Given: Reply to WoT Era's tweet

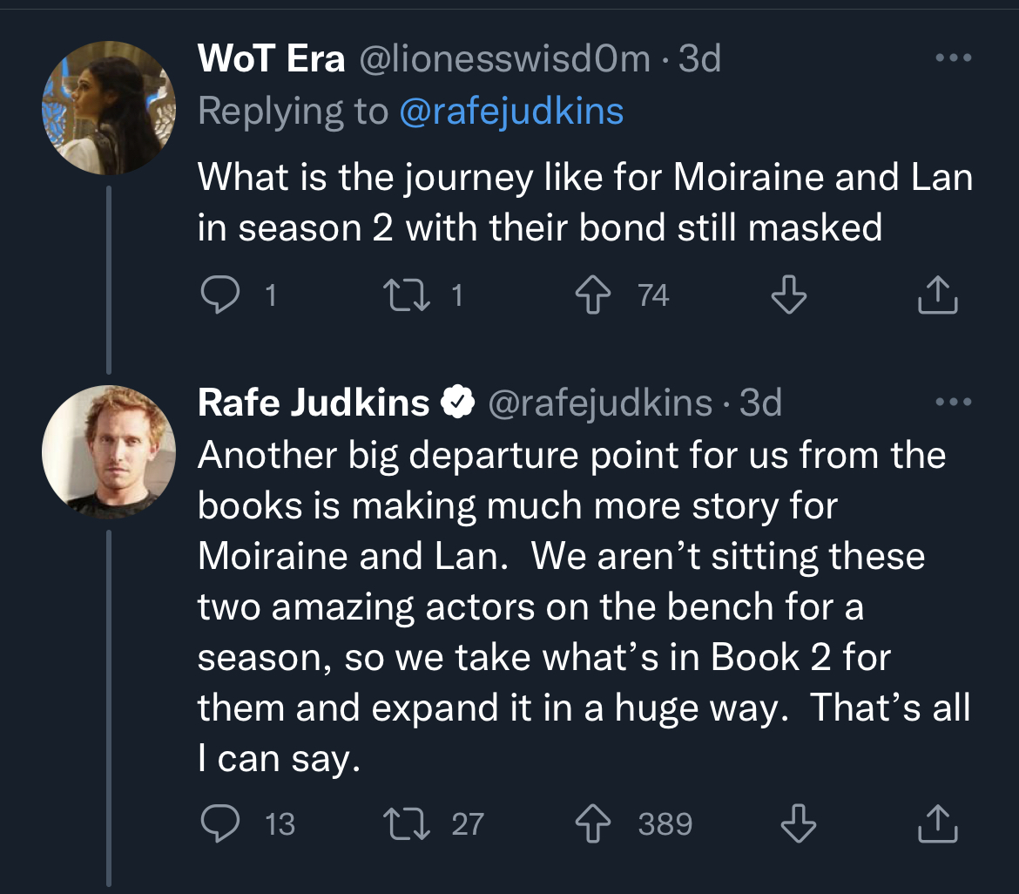Looking at the screenshot, I should pyautogui.click(x=219, y=295).
